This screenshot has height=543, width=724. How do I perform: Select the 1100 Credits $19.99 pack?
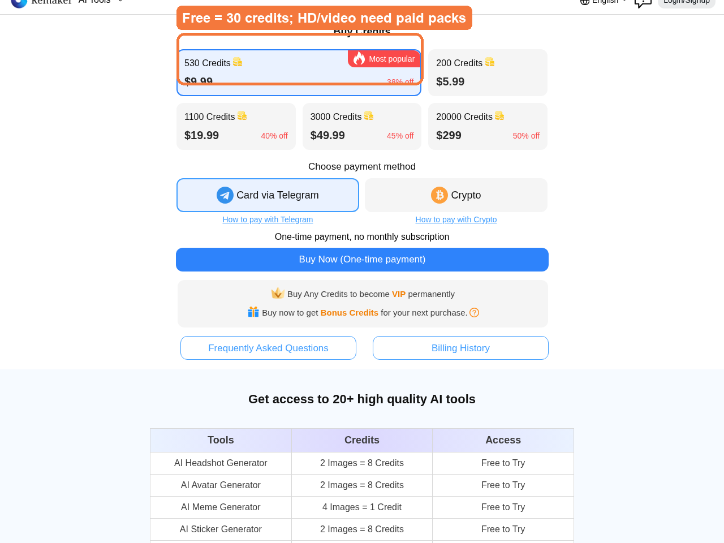coord(236,126)
